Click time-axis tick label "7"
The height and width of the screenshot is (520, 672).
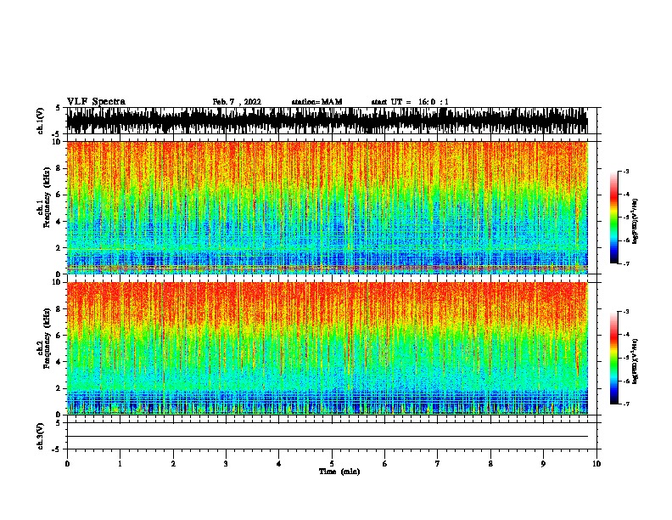click(x=438, y=463)
